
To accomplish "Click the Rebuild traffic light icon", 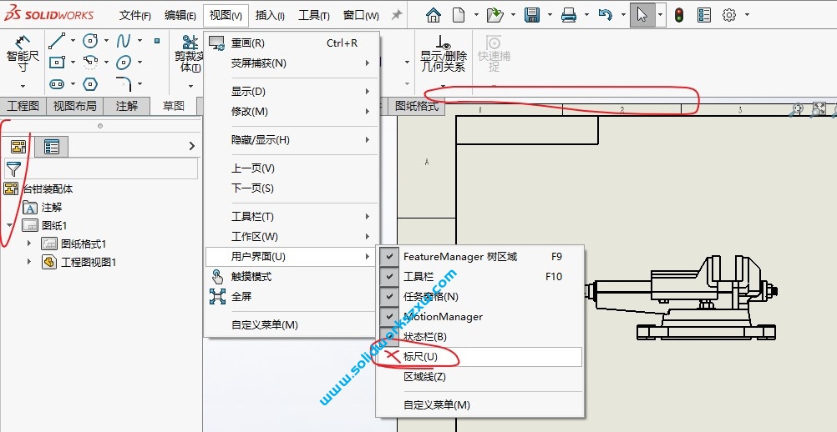I will click(679, 15).
